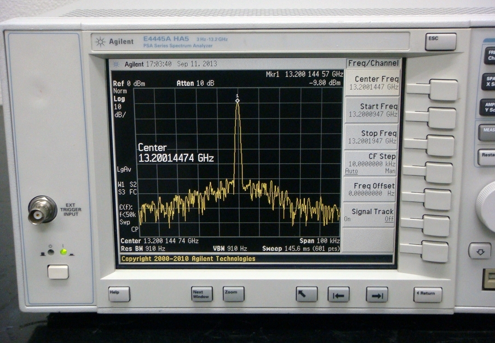Click the dark standby LED indicator

tap(51, 252)
